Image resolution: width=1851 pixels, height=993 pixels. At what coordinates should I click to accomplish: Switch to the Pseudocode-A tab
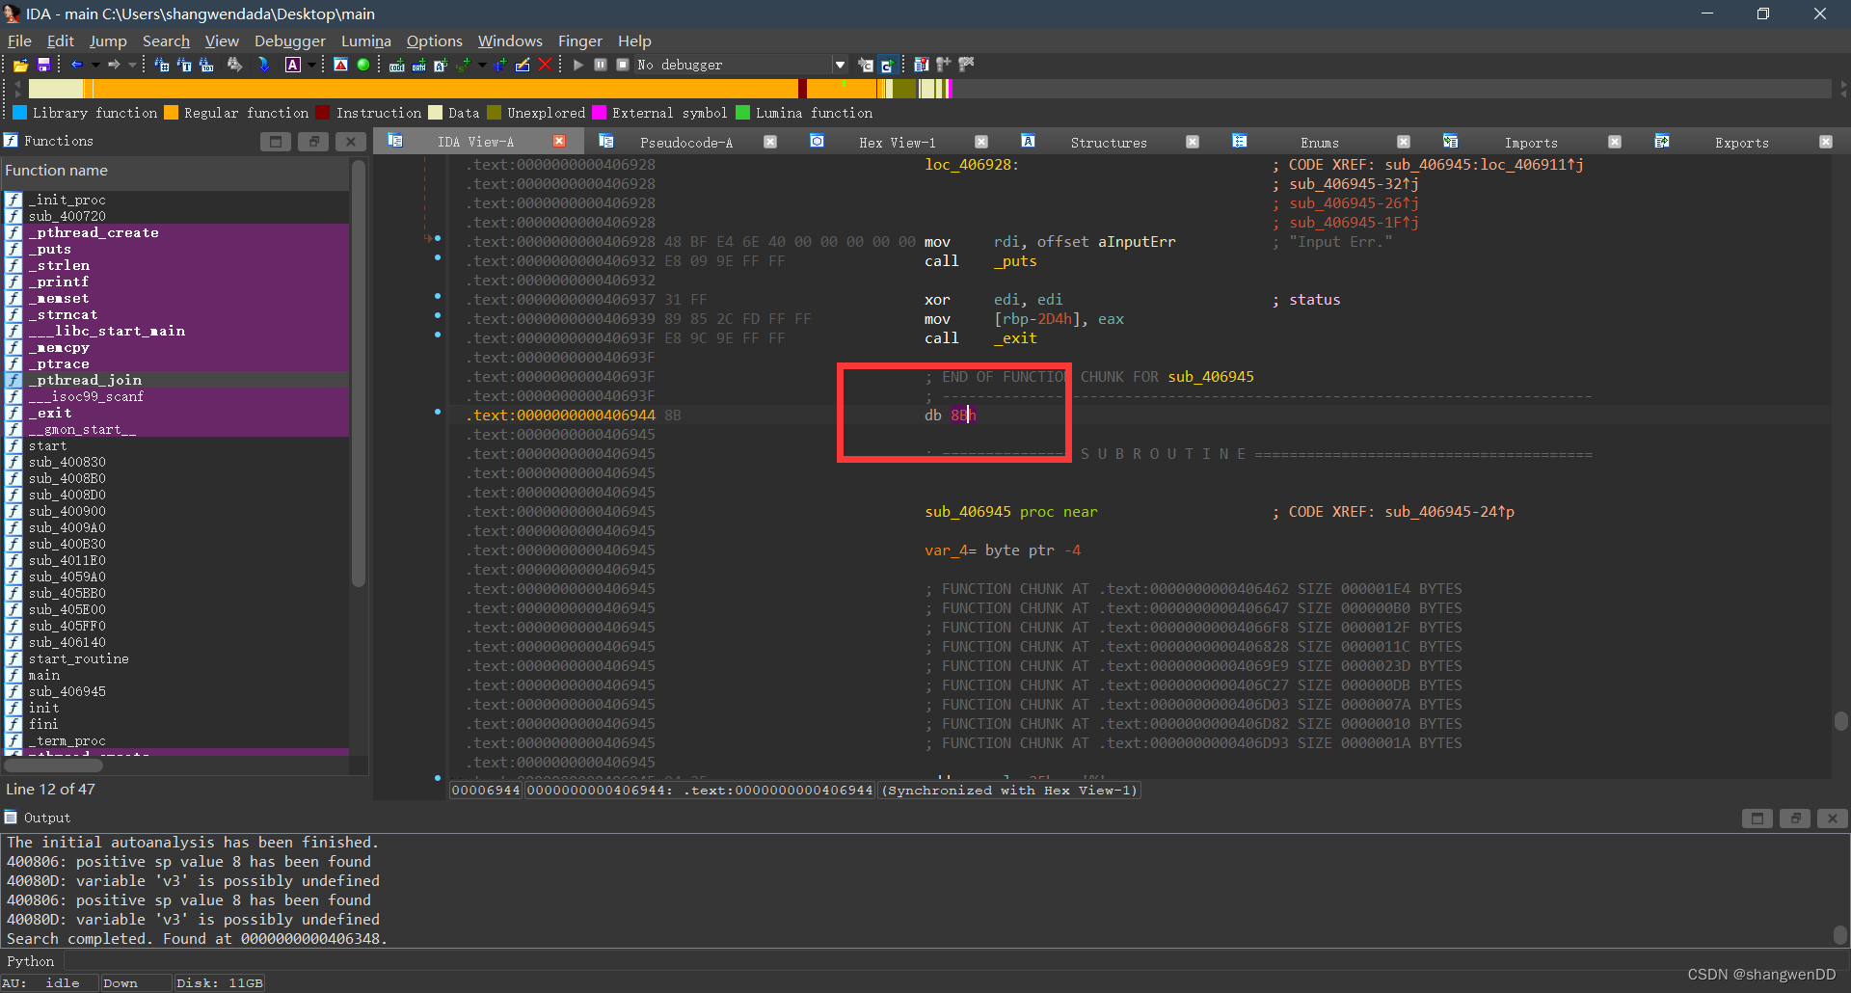pyautogui.click(x=685, y=142)
